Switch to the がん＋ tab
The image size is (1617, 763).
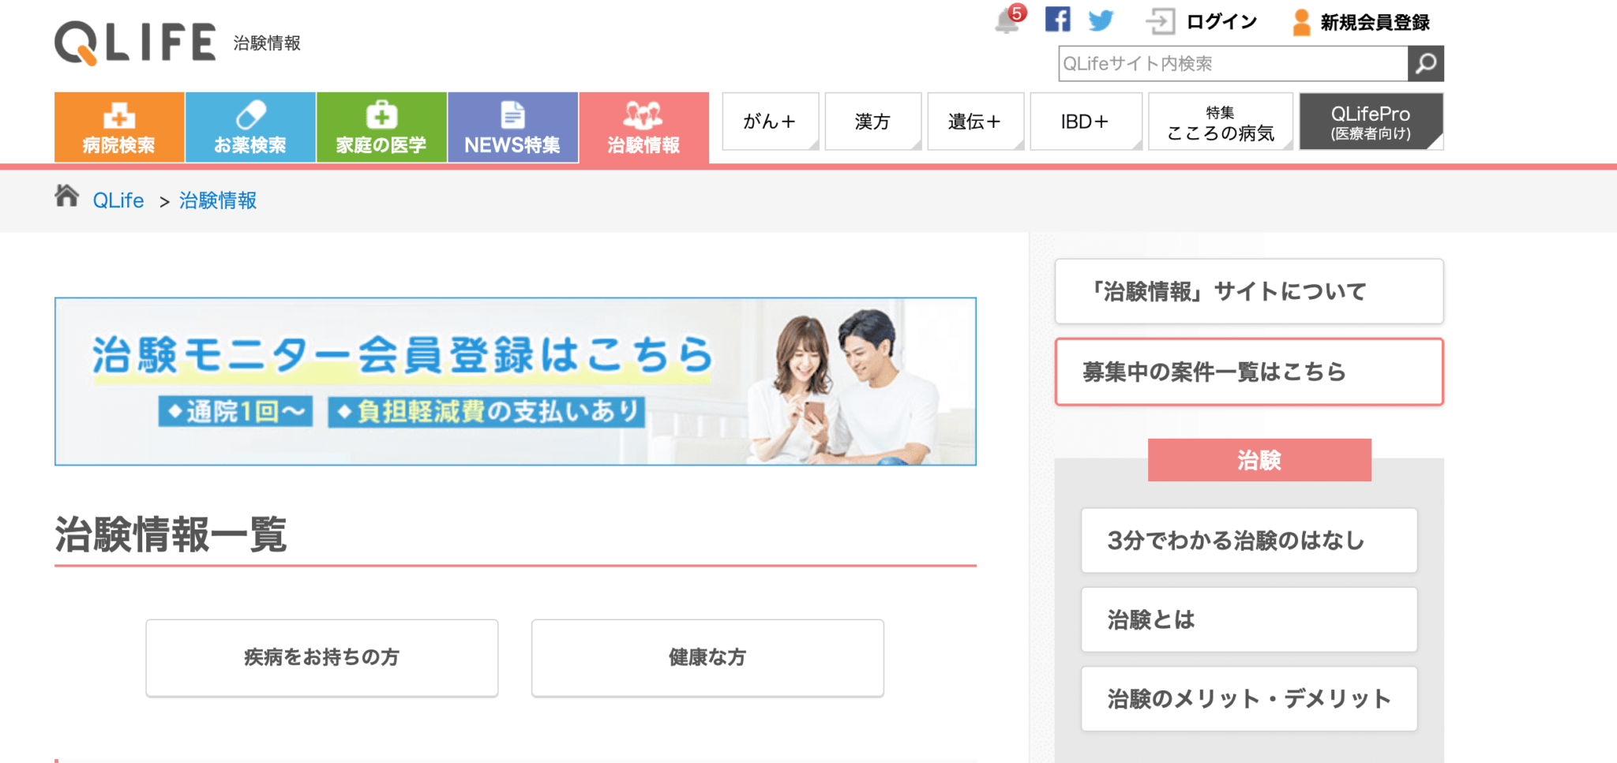tap(770, 121)
